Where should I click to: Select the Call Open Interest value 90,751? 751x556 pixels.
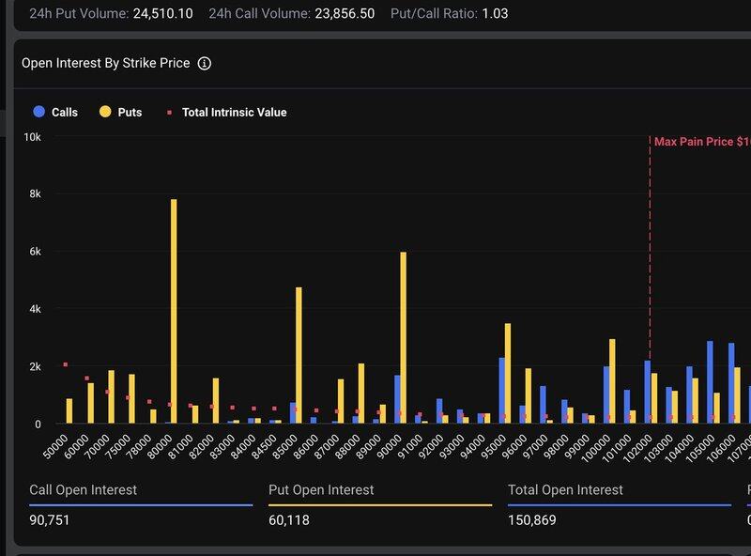coord(51,519)
